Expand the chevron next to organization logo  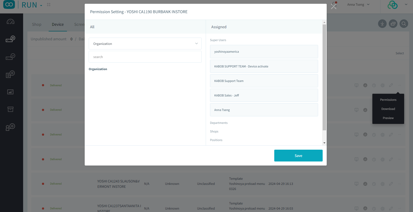point(406,5)
